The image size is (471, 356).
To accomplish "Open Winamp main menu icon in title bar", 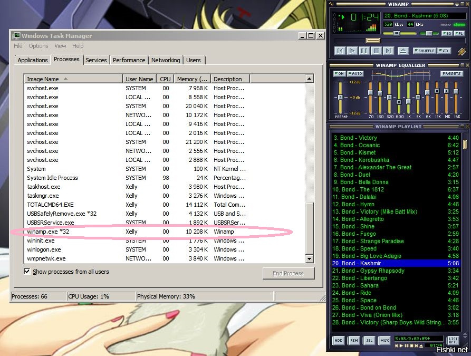I will tap(332, 4).
